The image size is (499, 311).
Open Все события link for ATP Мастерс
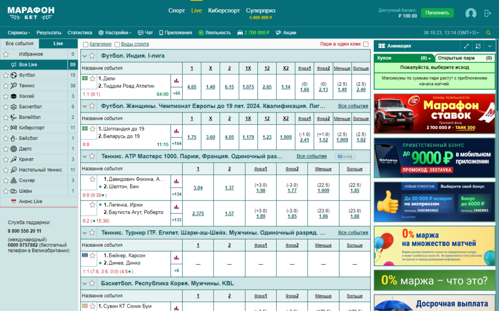click(x=311, y=156)
